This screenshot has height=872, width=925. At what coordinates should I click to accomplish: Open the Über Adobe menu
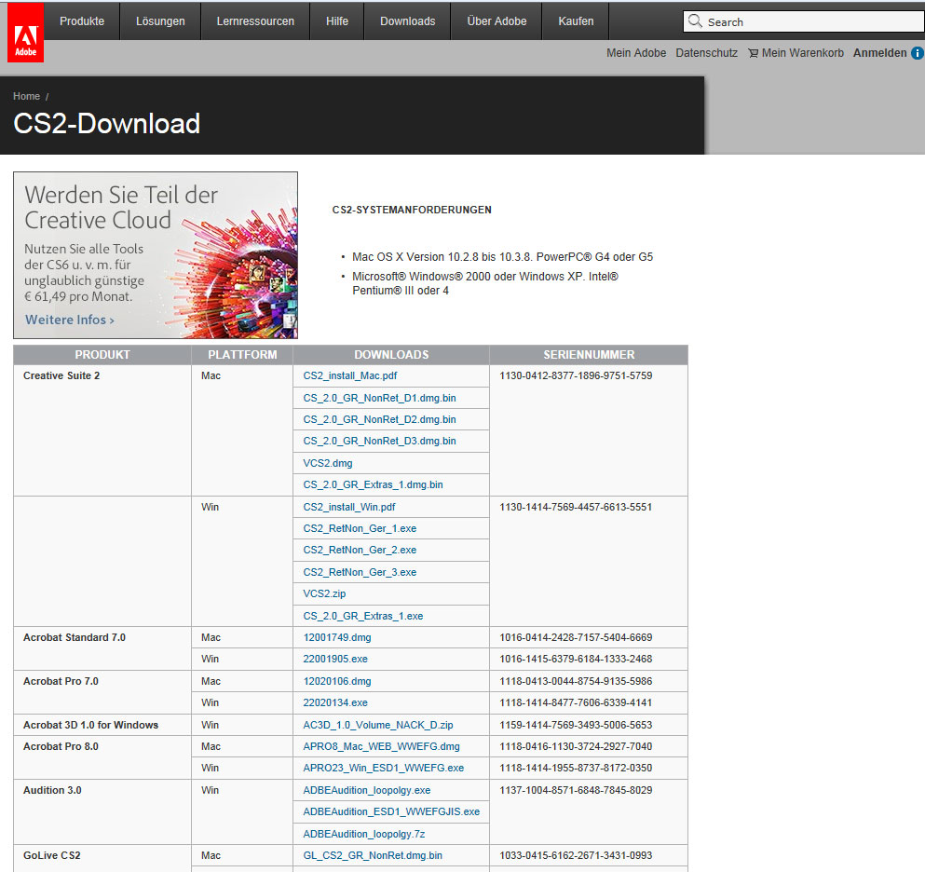tap(497, 21)
